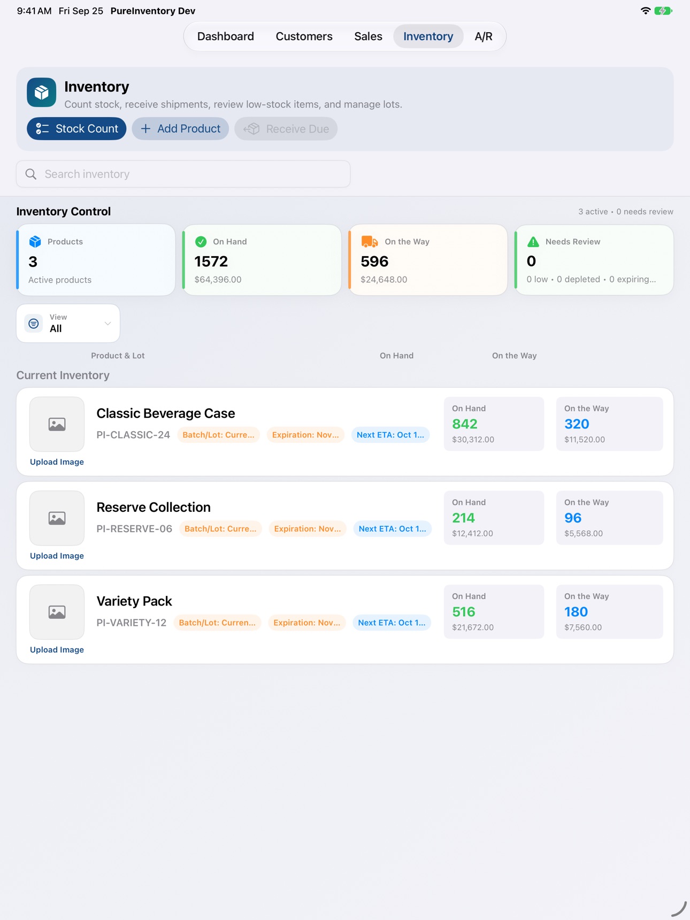Screen dimensions: 690x920
Task: Click the Reserve Collection image placeholder
Action: point(57,518)
